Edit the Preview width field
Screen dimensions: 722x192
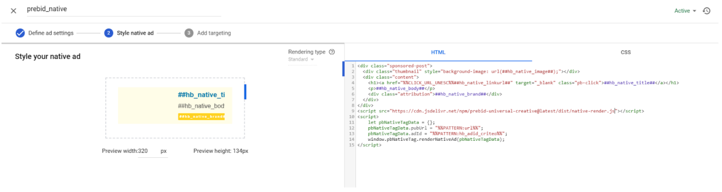[x=153, y=151]
